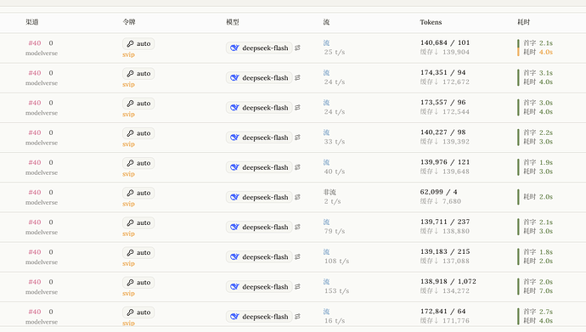Screen dimensions: 586x332
Task: Click the 流 link above 153 t/s
Action: pos(326,282)
